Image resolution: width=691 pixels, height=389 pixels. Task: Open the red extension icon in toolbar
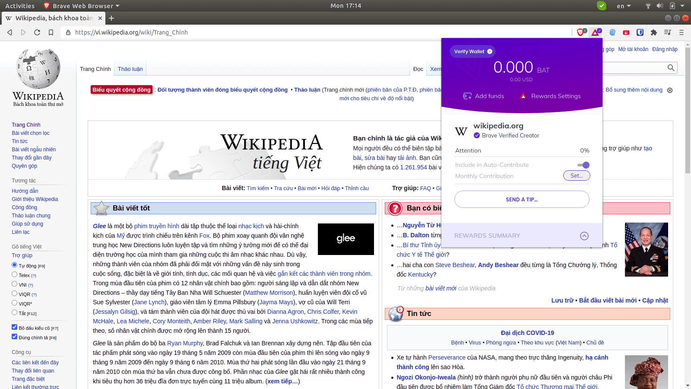point(626,32)
